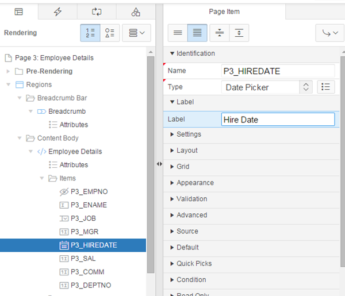
Task: Collapse the Content Body node
Action: 20,138
